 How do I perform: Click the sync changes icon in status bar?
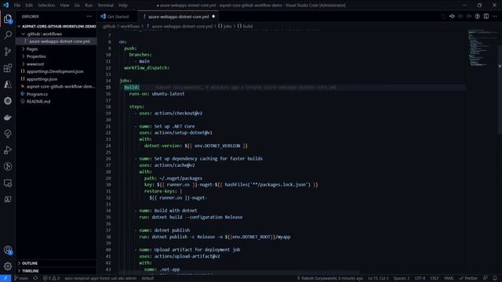35,279
